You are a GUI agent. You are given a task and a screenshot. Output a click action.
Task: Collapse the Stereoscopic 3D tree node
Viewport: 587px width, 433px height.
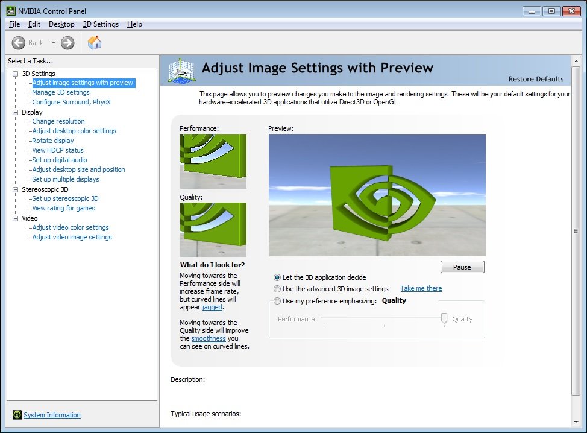[15, 189]
